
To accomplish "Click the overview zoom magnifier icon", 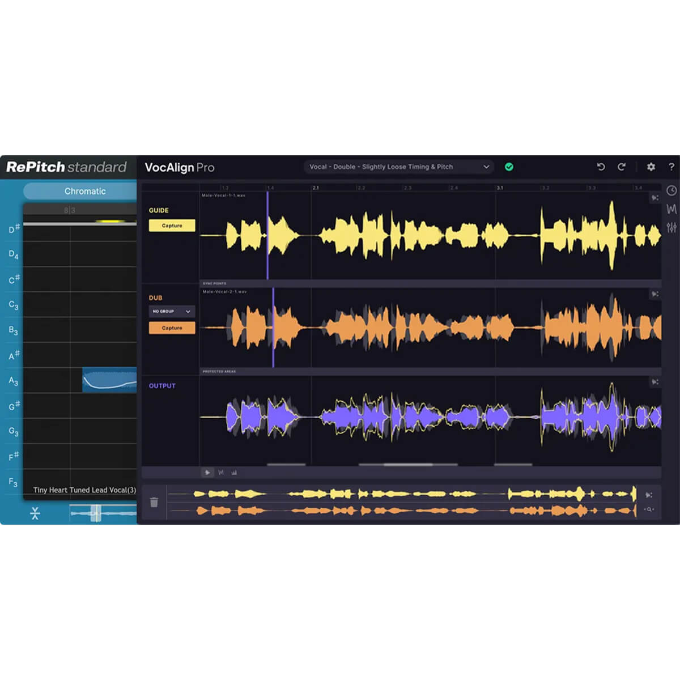I will 649,509.
